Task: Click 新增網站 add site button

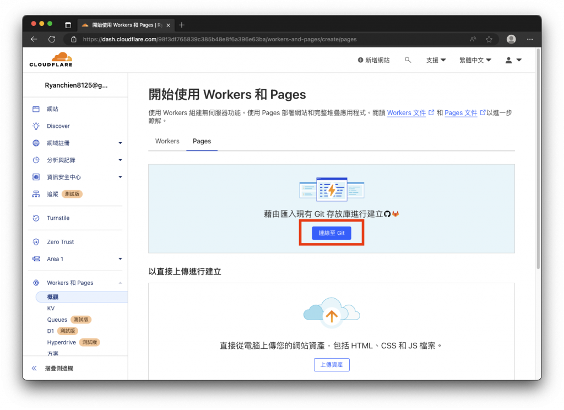Action: (x=373, y=60)
